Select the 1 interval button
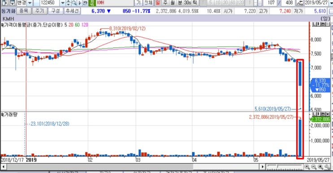333x173 pixels. click(203, 3)
